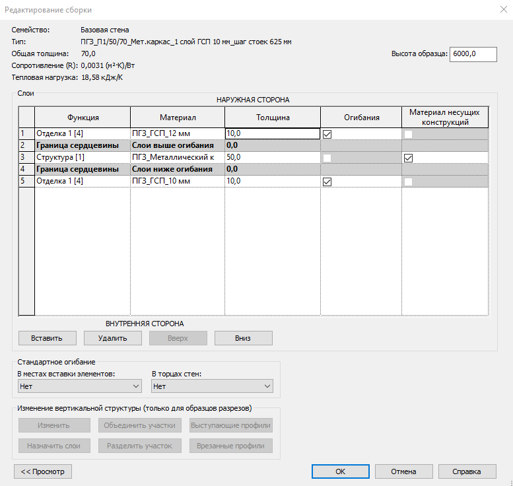Click the Вставить button
513x486 pixels.
click(x=46, y=338)
